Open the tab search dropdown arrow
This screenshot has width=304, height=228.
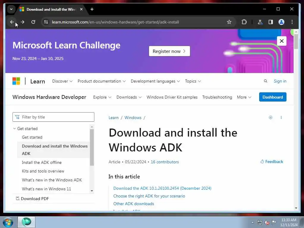click(x=11, y=9)
